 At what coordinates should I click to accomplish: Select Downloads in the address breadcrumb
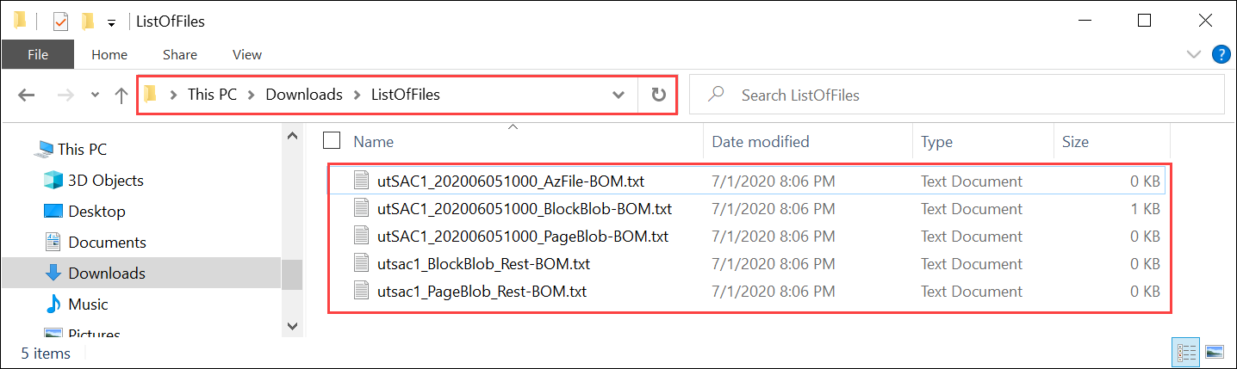pos(304,95)
